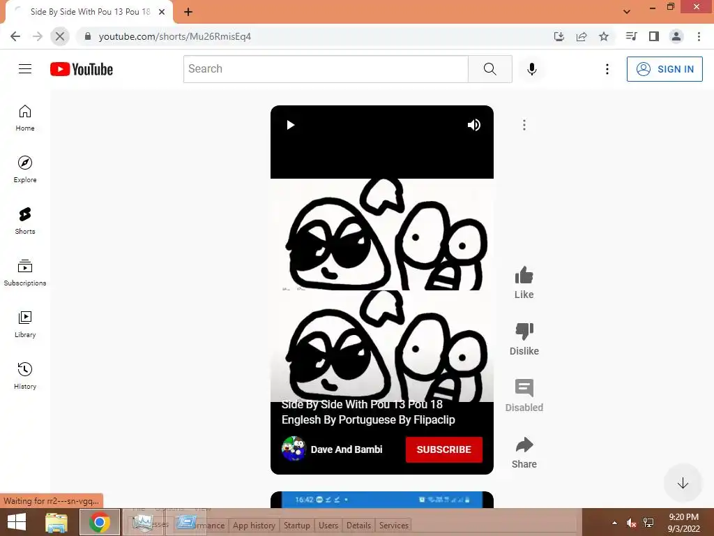
Task: Go forward in browser
Action: tap(38, 36)
